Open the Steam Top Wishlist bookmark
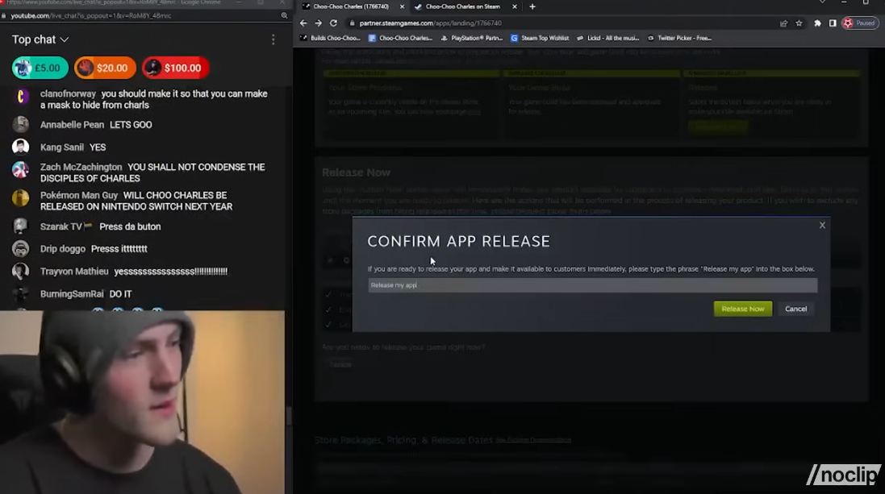The height and width of the screenshot is (494, 885). point(541,38)
